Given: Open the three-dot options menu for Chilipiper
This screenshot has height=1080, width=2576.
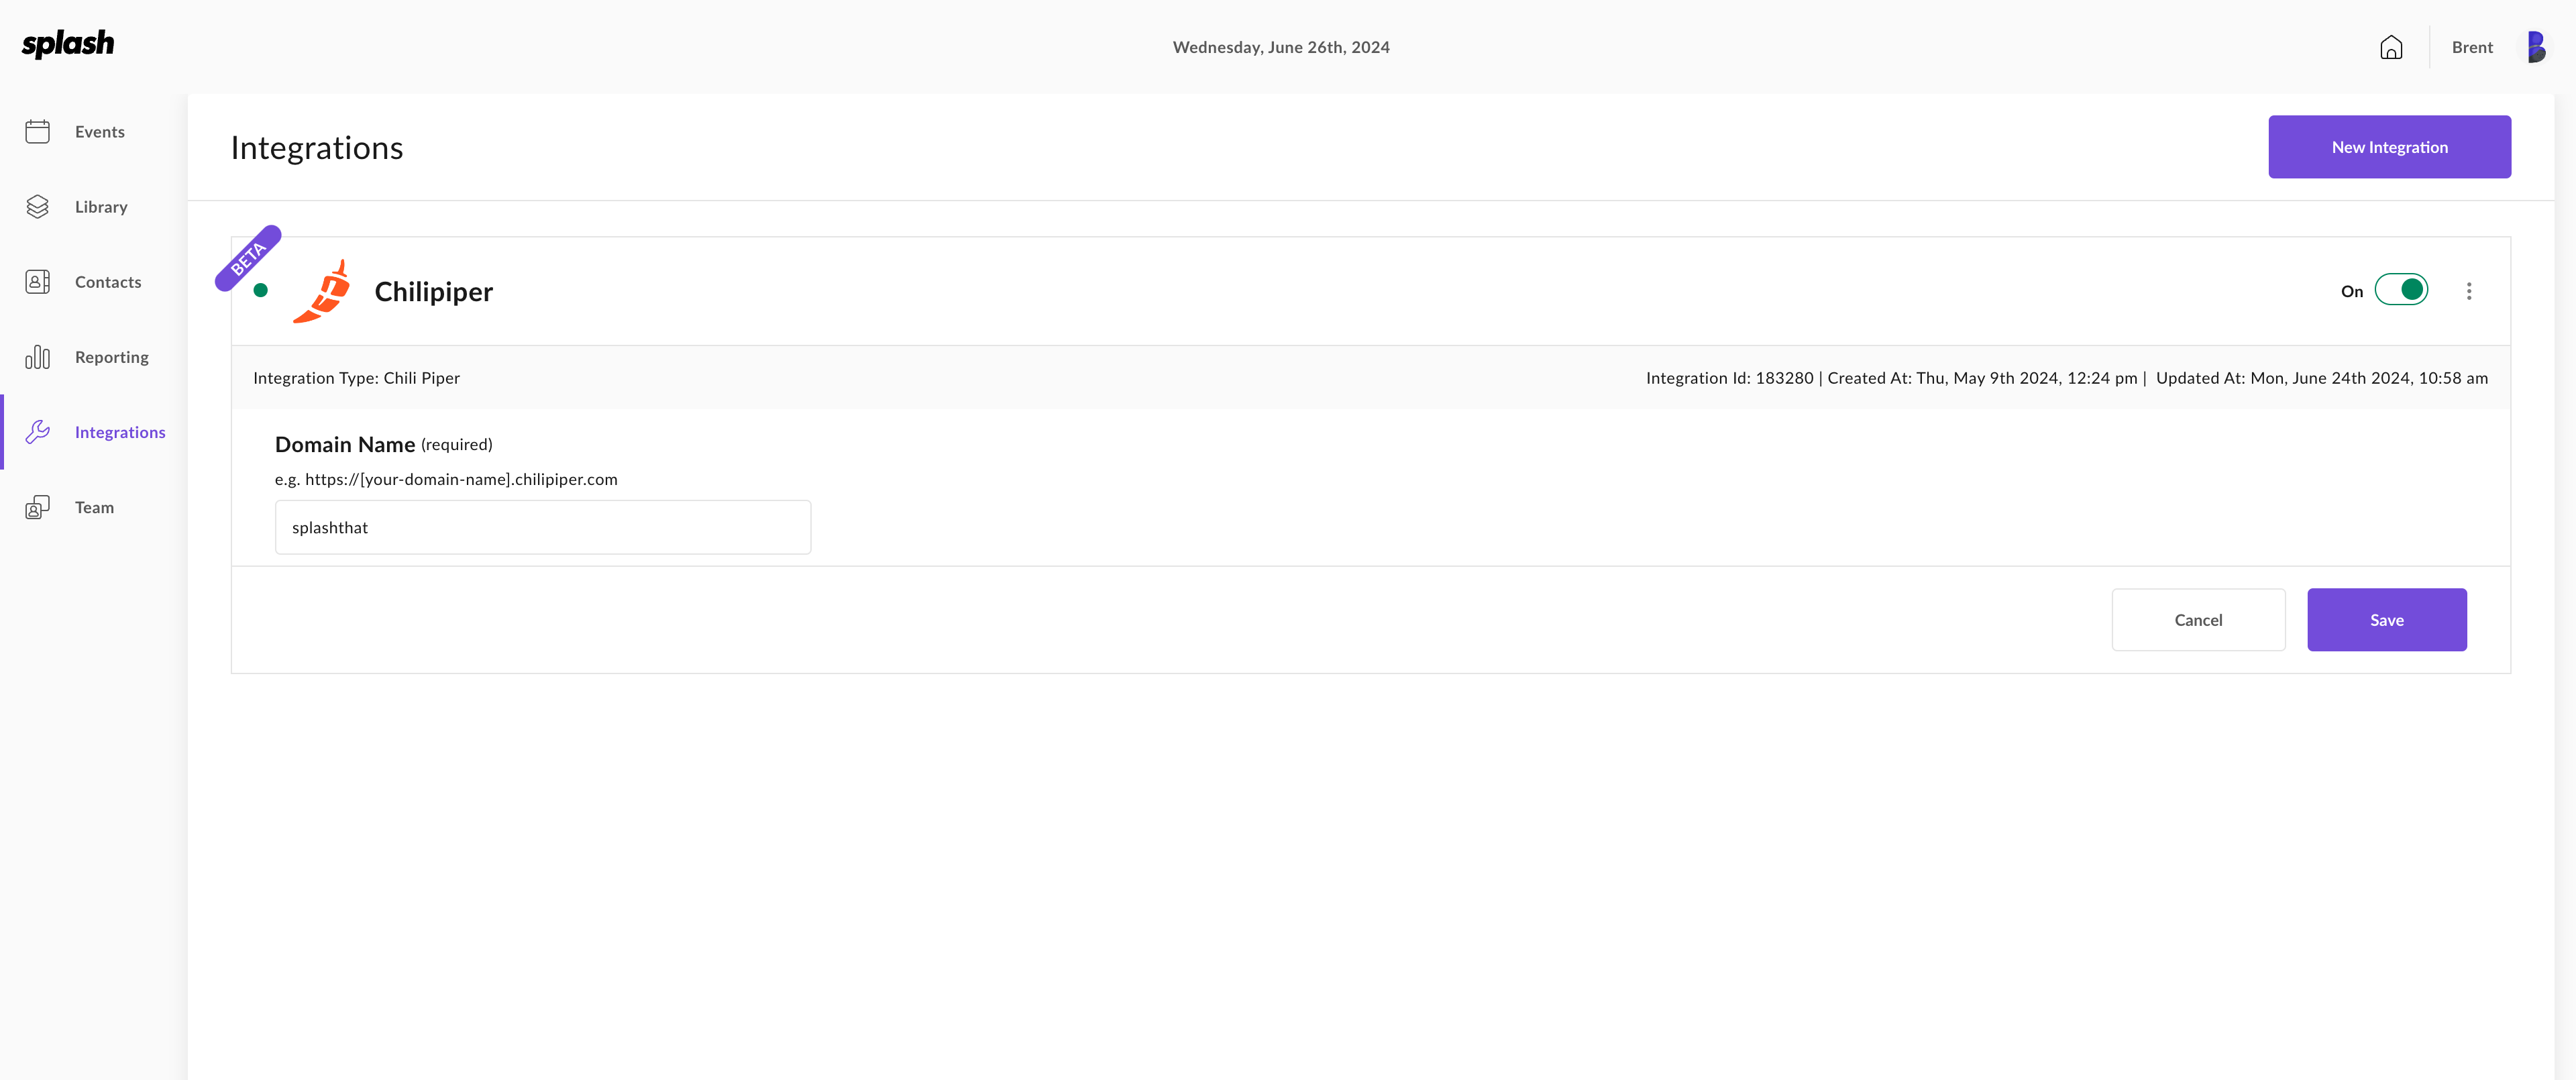Looking at the screenshot, I should click(2469, 291).
